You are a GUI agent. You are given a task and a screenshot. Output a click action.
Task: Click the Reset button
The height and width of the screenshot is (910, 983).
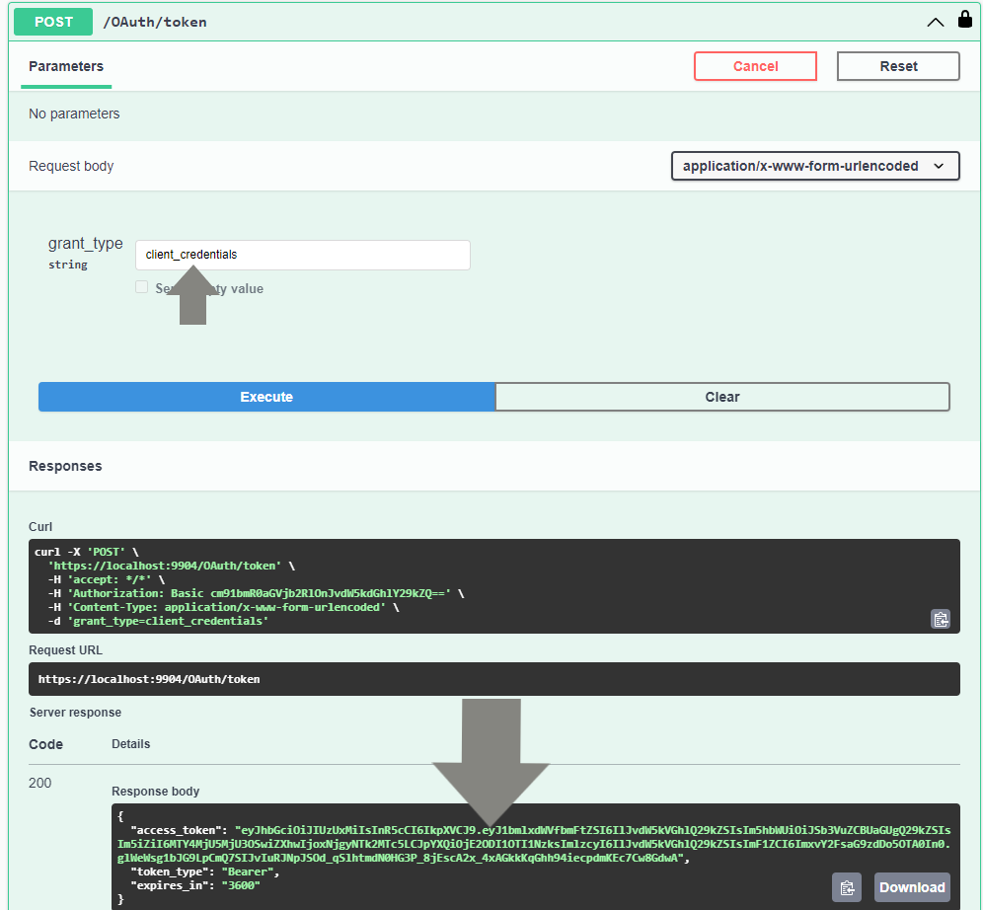pos(898,66)
